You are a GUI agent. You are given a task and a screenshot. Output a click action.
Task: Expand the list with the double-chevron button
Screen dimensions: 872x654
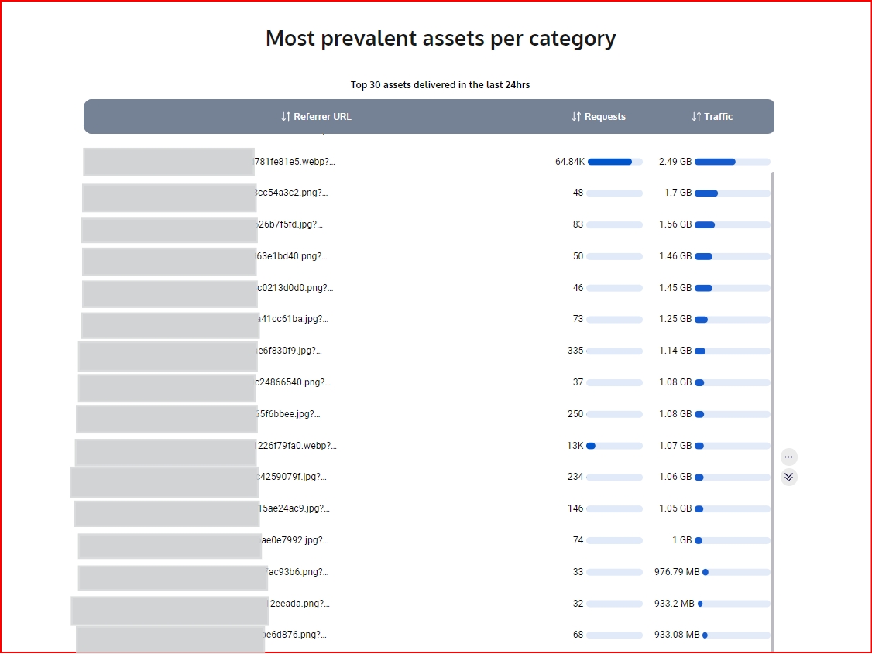click(x=788, y=477)
